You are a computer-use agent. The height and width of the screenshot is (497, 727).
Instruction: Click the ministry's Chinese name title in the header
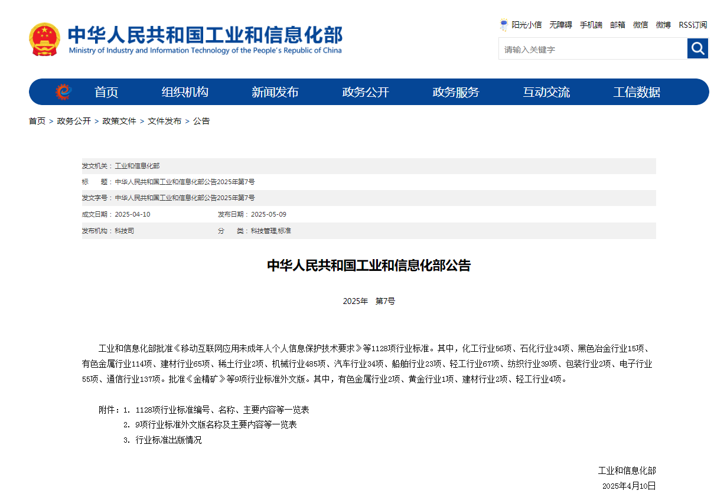click(205, 35)
